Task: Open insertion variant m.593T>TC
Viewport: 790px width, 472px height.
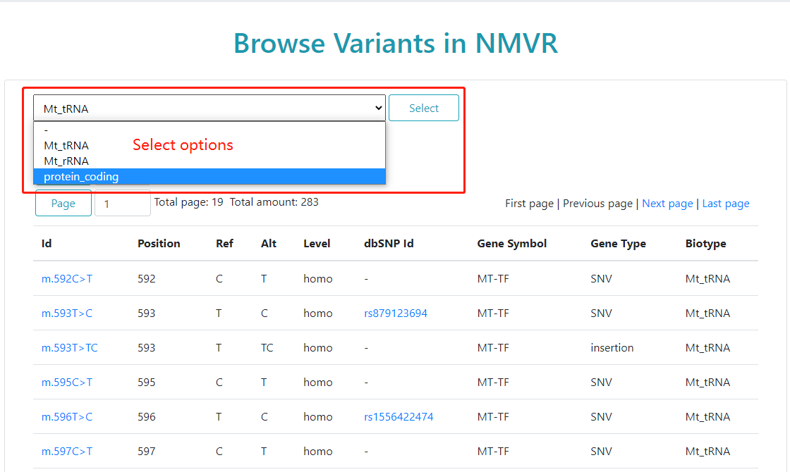Action: tap(70, 348)
